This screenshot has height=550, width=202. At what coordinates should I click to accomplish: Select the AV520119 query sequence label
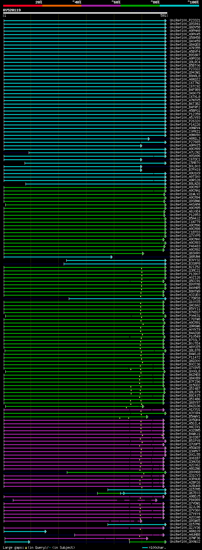click(12, 10)
